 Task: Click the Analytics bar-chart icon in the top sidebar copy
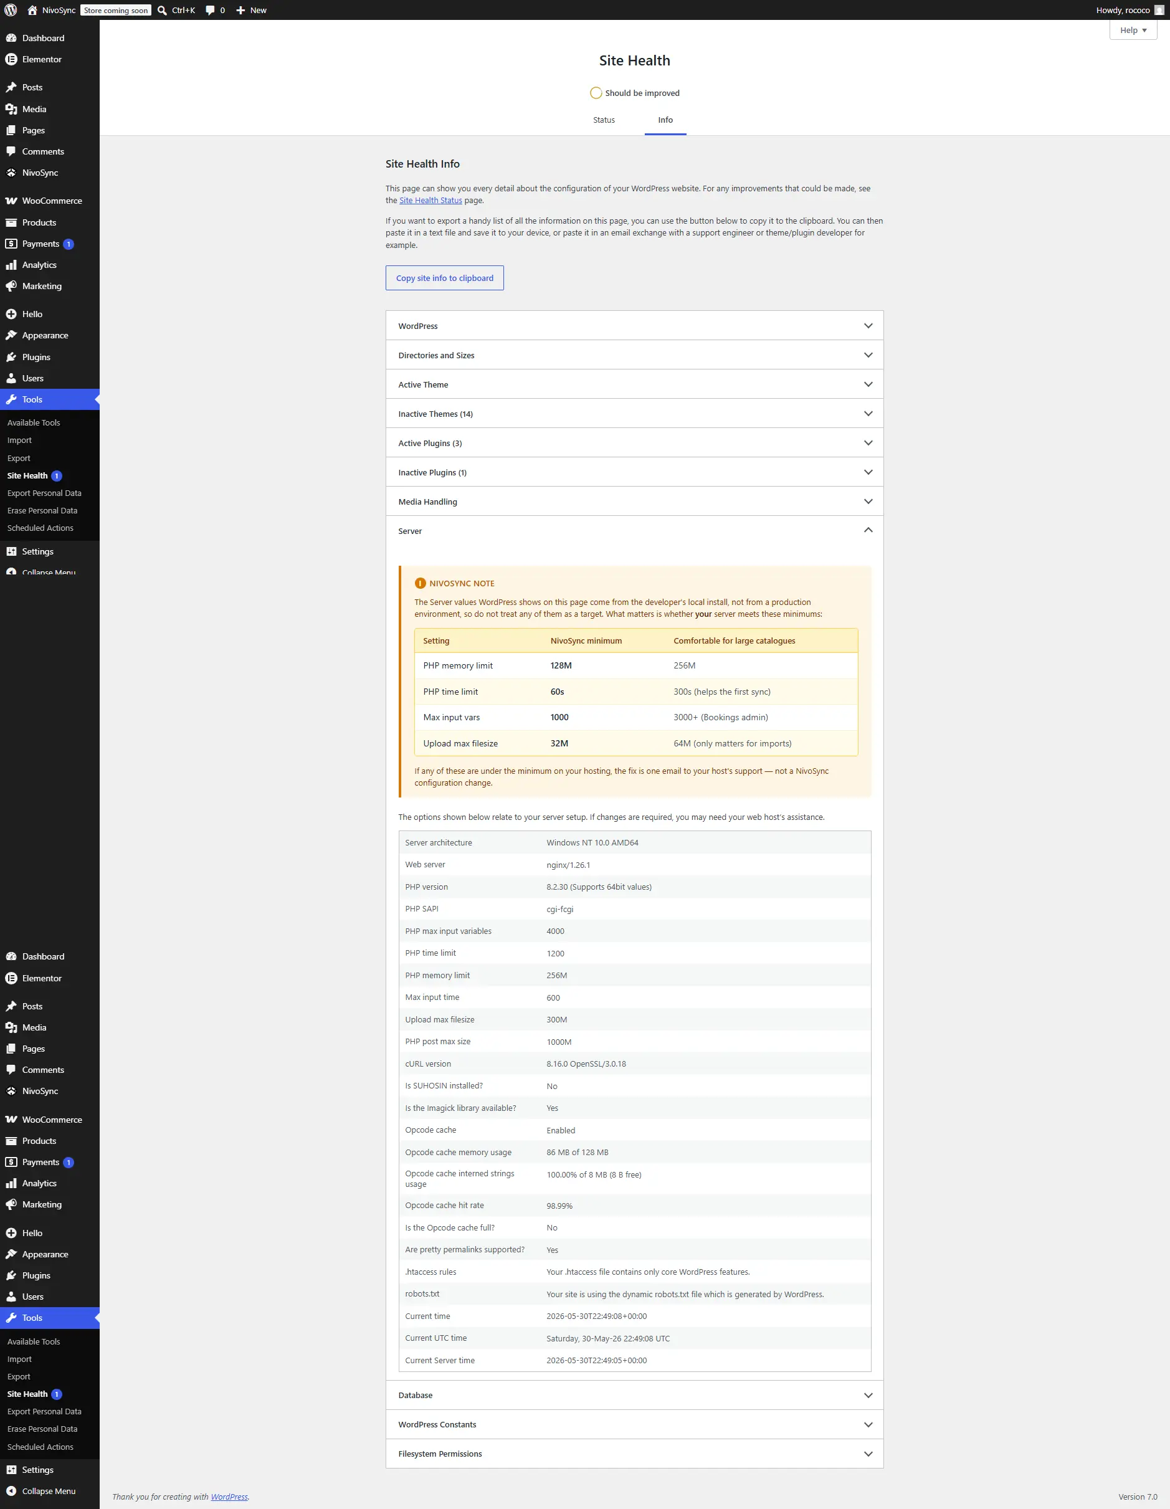11,265
